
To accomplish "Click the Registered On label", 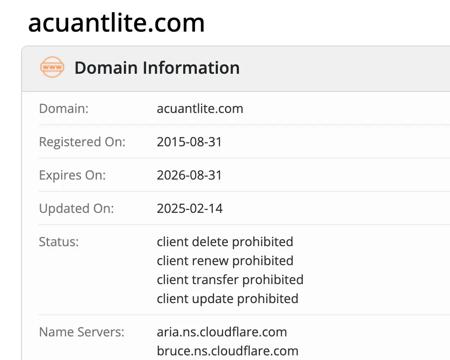I will coord(82,142).
